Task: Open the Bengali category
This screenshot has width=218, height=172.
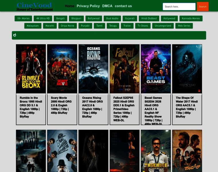Action: coord(61,18)
